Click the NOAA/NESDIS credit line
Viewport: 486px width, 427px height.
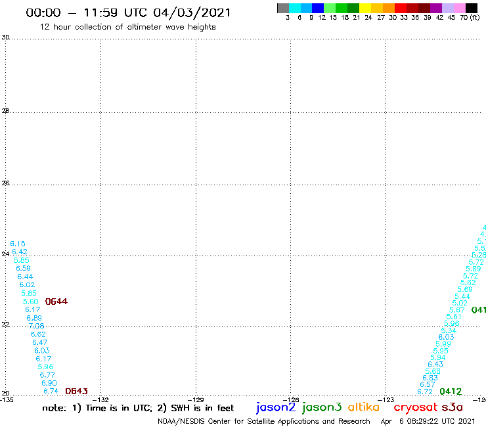[x=264, y=422]
